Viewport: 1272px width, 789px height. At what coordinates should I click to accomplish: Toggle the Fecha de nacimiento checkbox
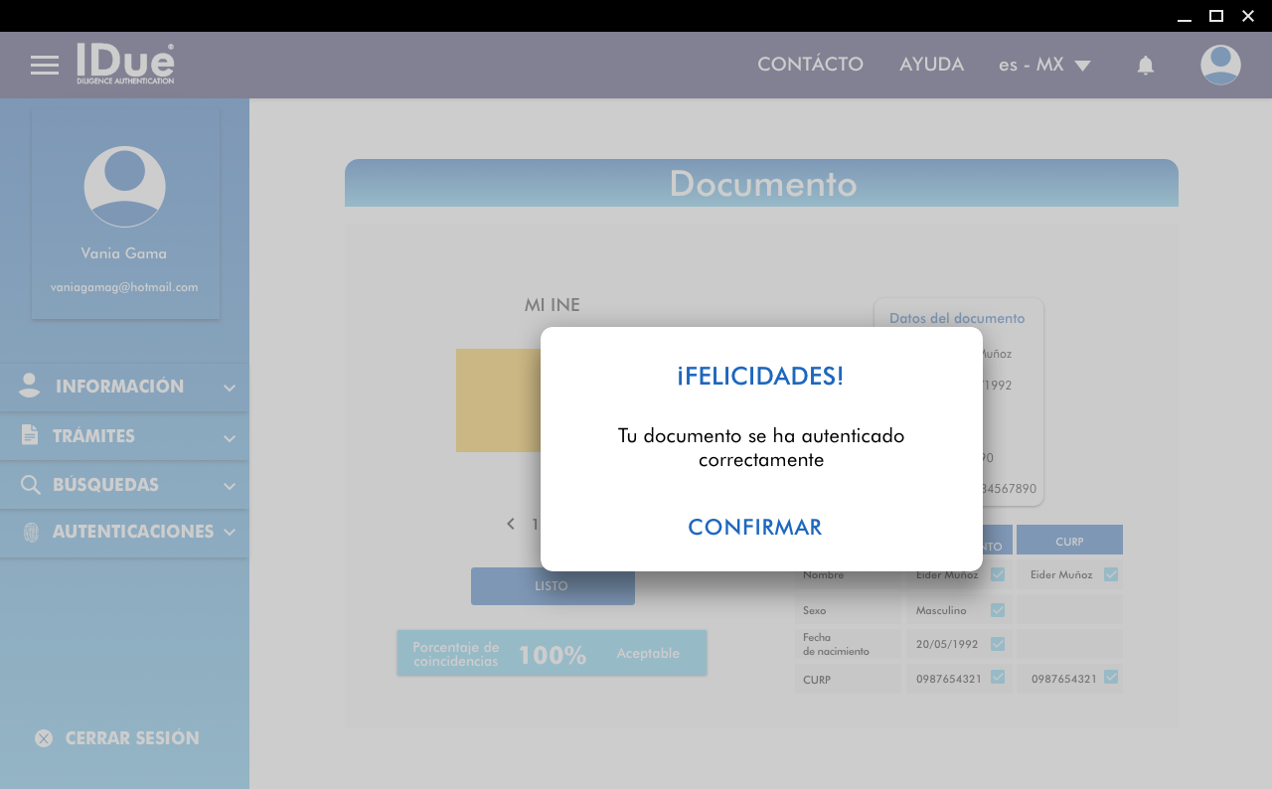(998, 644)
